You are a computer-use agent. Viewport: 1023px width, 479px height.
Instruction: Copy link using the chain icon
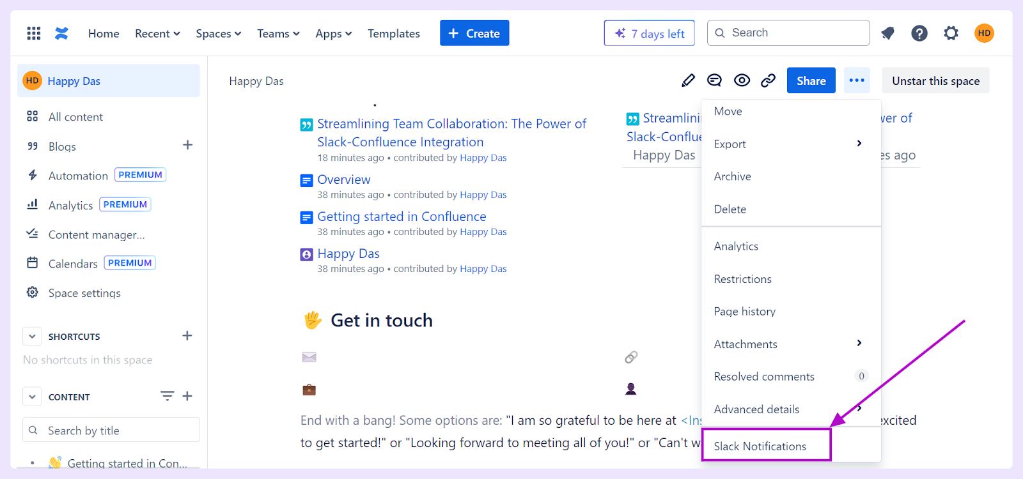[768, 80]
